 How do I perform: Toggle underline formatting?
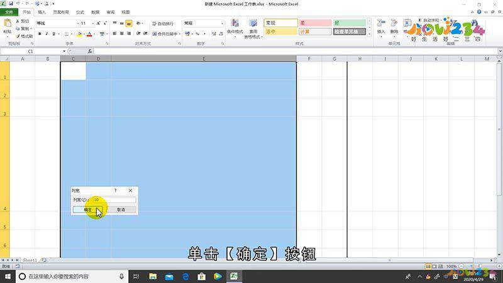[53, 34]
